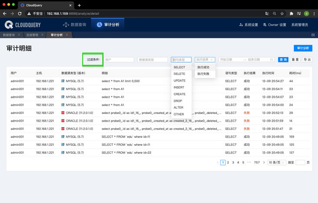
Task: Click the 查询 button
Action: point(283,60)
